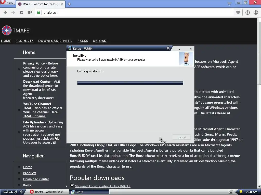Go forward in browser history
Screen dimensions: 261x195
13,13
